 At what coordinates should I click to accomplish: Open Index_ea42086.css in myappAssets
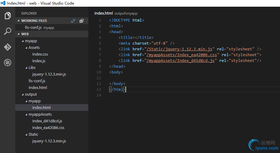pos(48,128)
